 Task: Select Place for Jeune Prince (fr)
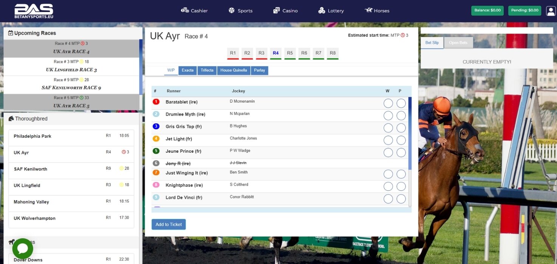401,152
